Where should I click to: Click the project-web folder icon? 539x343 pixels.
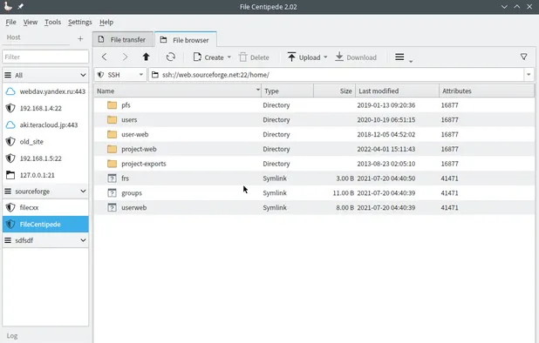click(x=112, y=149)
